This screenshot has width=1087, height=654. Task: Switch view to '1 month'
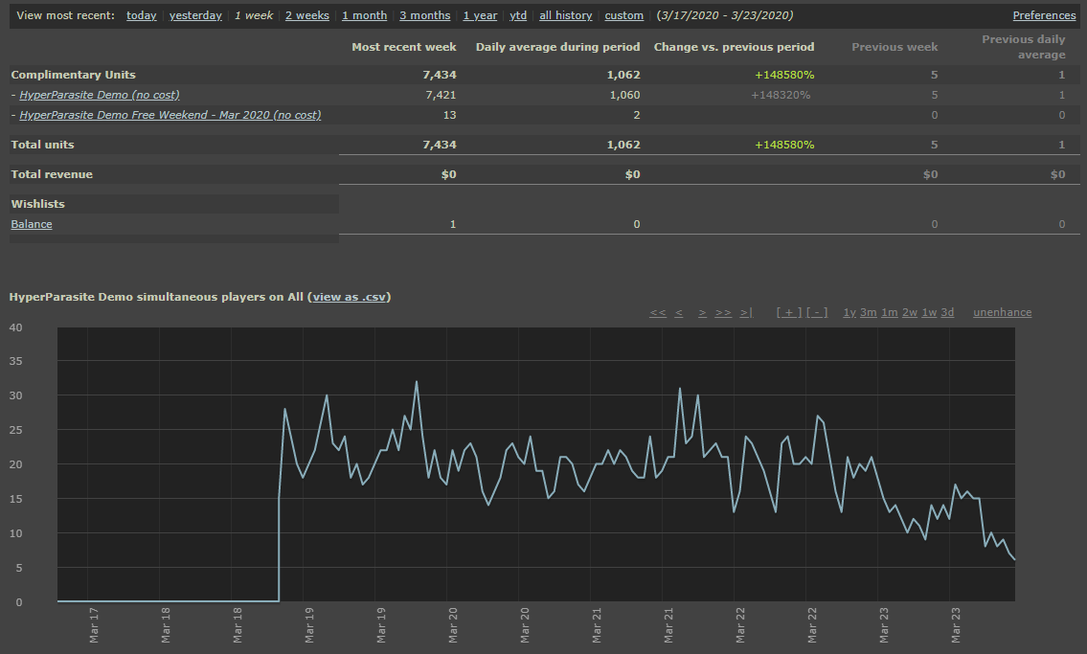click(364, 15)
